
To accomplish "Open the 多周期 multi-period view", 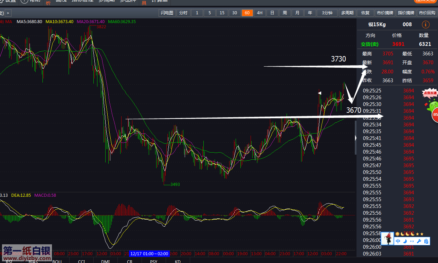I will tap(347, 13).
